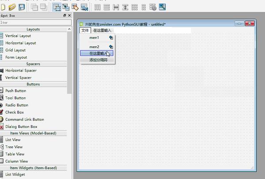
Task: Open the 文件 menu in form
Action: [x=85, y=30]
